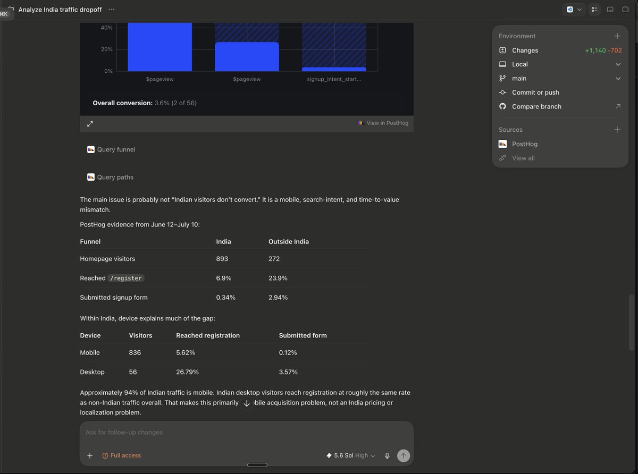Viewport: 638px width, 474px height.
Task: Click the second $pageview funnel bar
Action: (x=247, y=56)
